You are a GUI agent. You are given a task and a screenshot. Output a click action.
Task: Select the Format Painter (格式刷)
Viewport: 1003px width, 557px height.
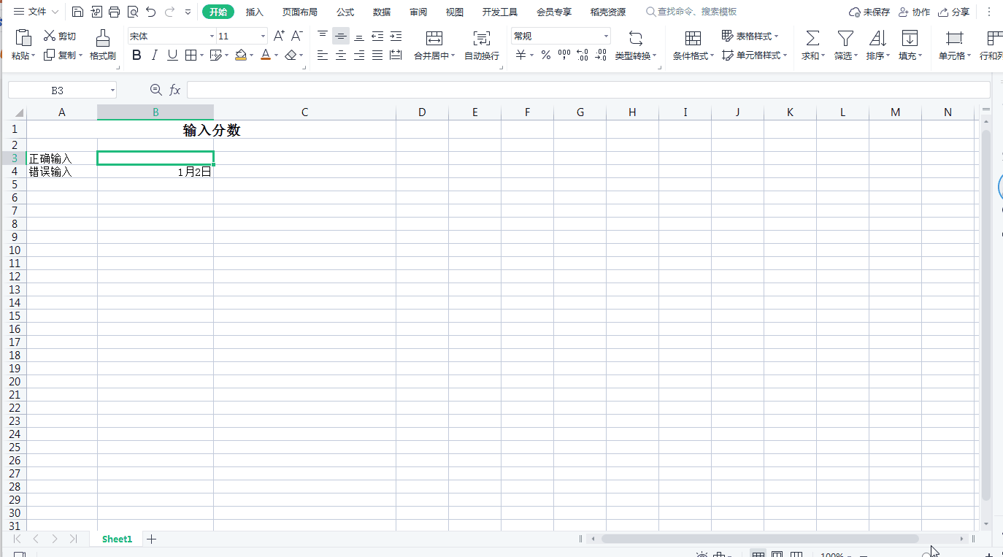click(103, 45)
